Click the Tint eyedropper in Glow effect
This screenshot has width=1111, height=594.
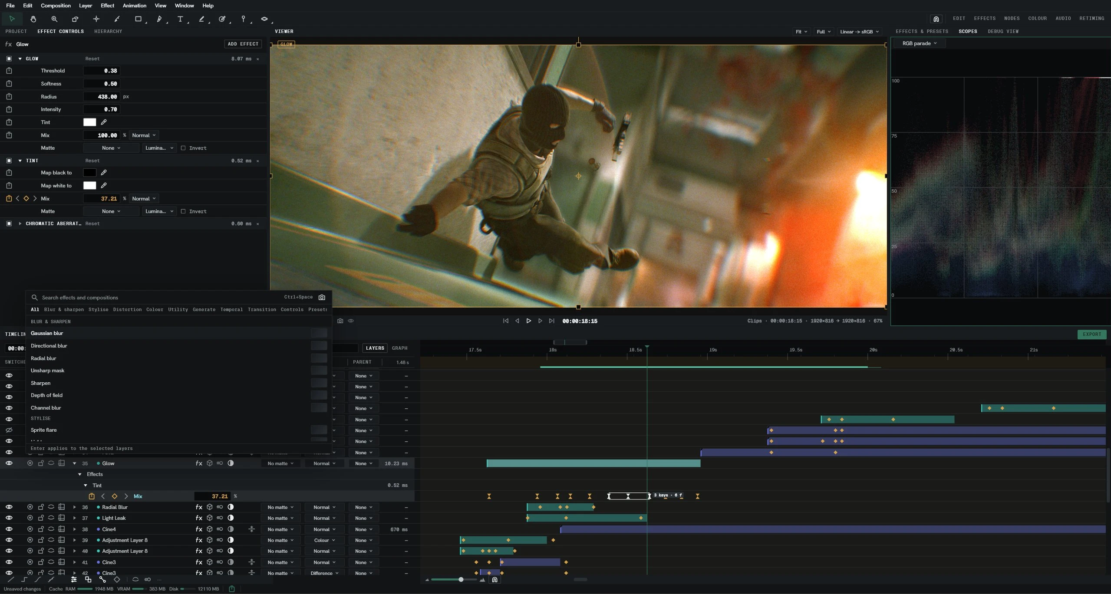pyautogui.click(x=104, y=122)
